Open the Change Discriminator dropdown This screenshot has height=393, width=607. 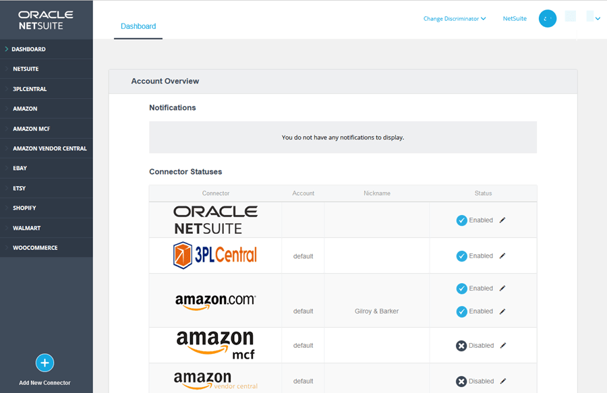455,19
